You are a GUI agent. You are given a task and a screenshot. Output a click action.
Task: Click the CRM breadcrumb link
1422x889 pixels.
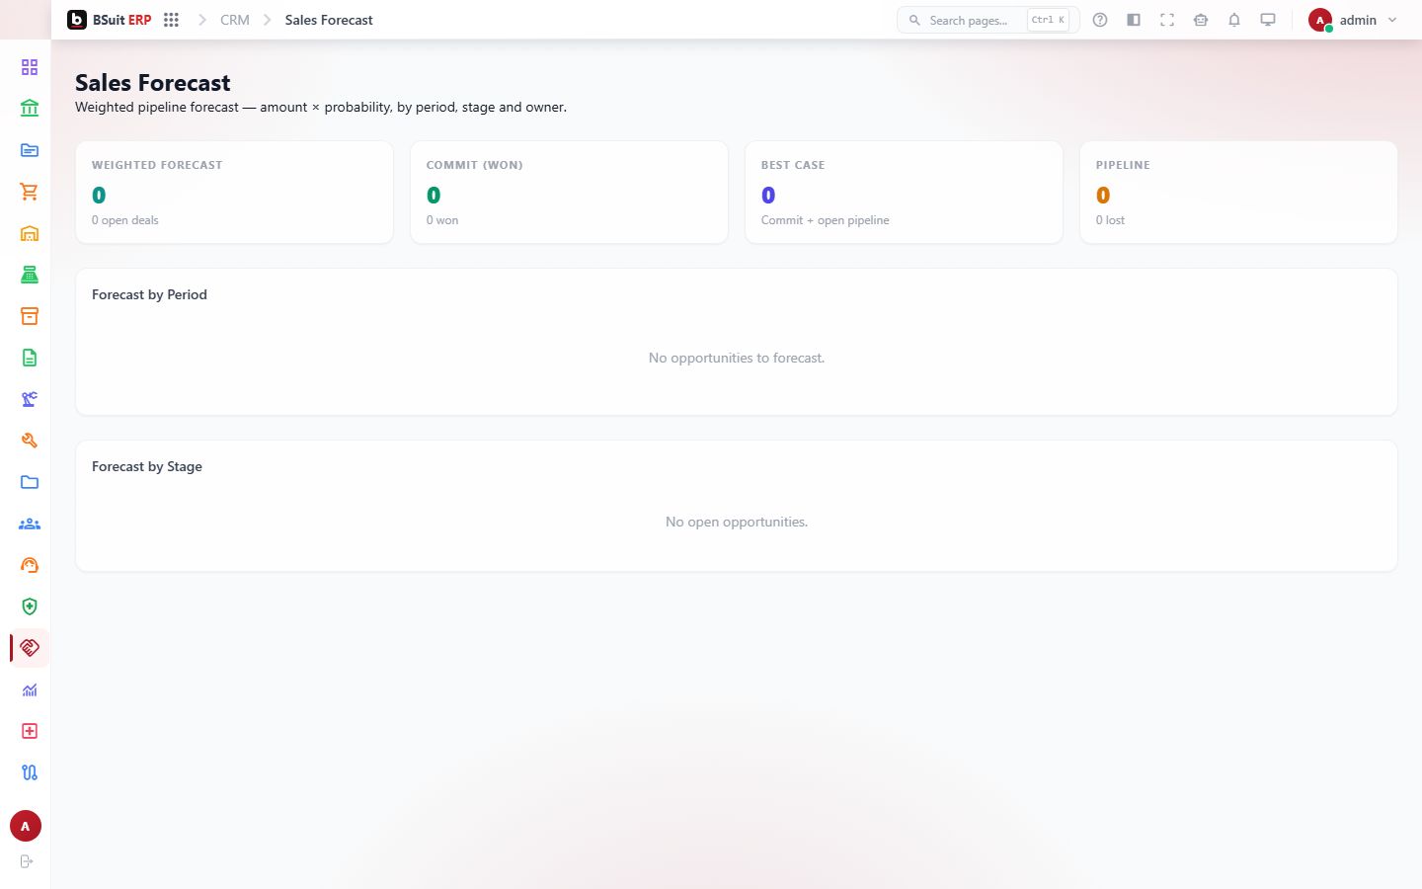point(235,20)
